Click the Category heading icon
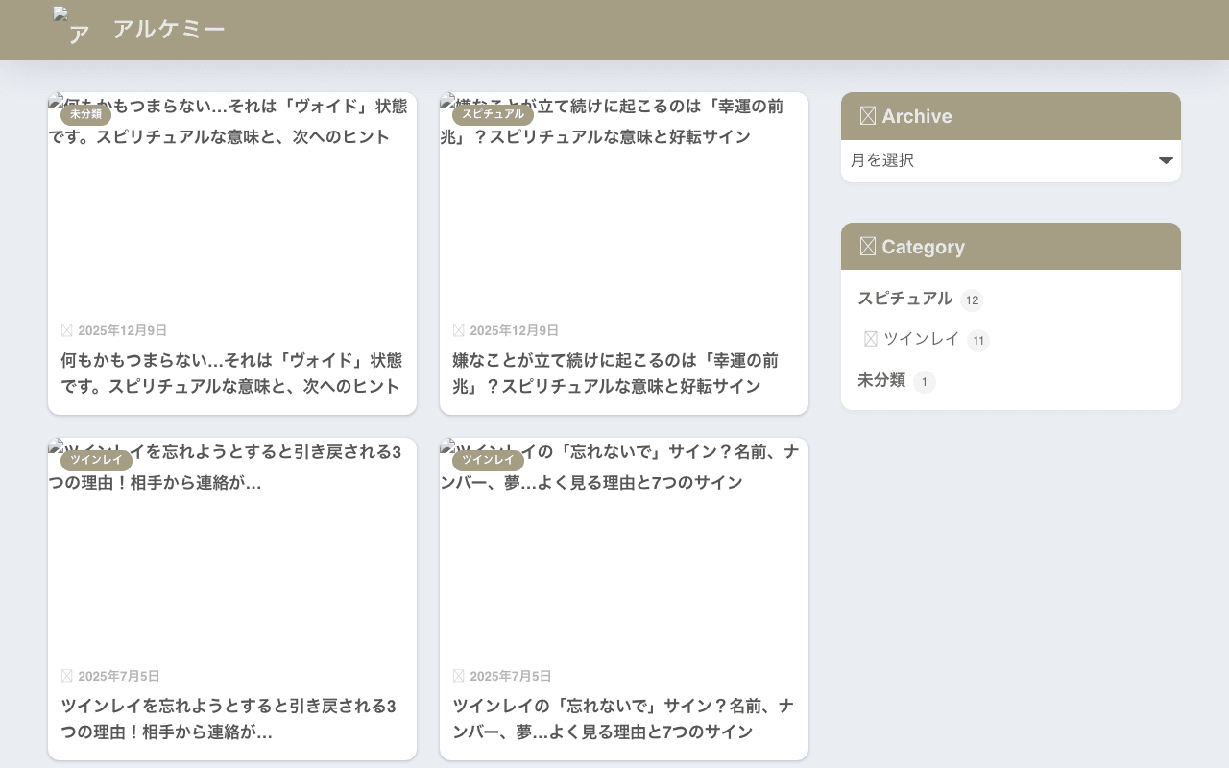This screenshot has width=1229, height=768. tap(868, 247)
